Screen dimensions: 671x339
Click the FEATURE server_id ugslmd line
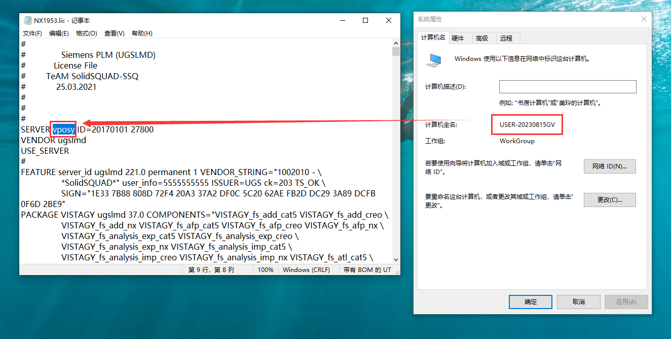(171, 172)
